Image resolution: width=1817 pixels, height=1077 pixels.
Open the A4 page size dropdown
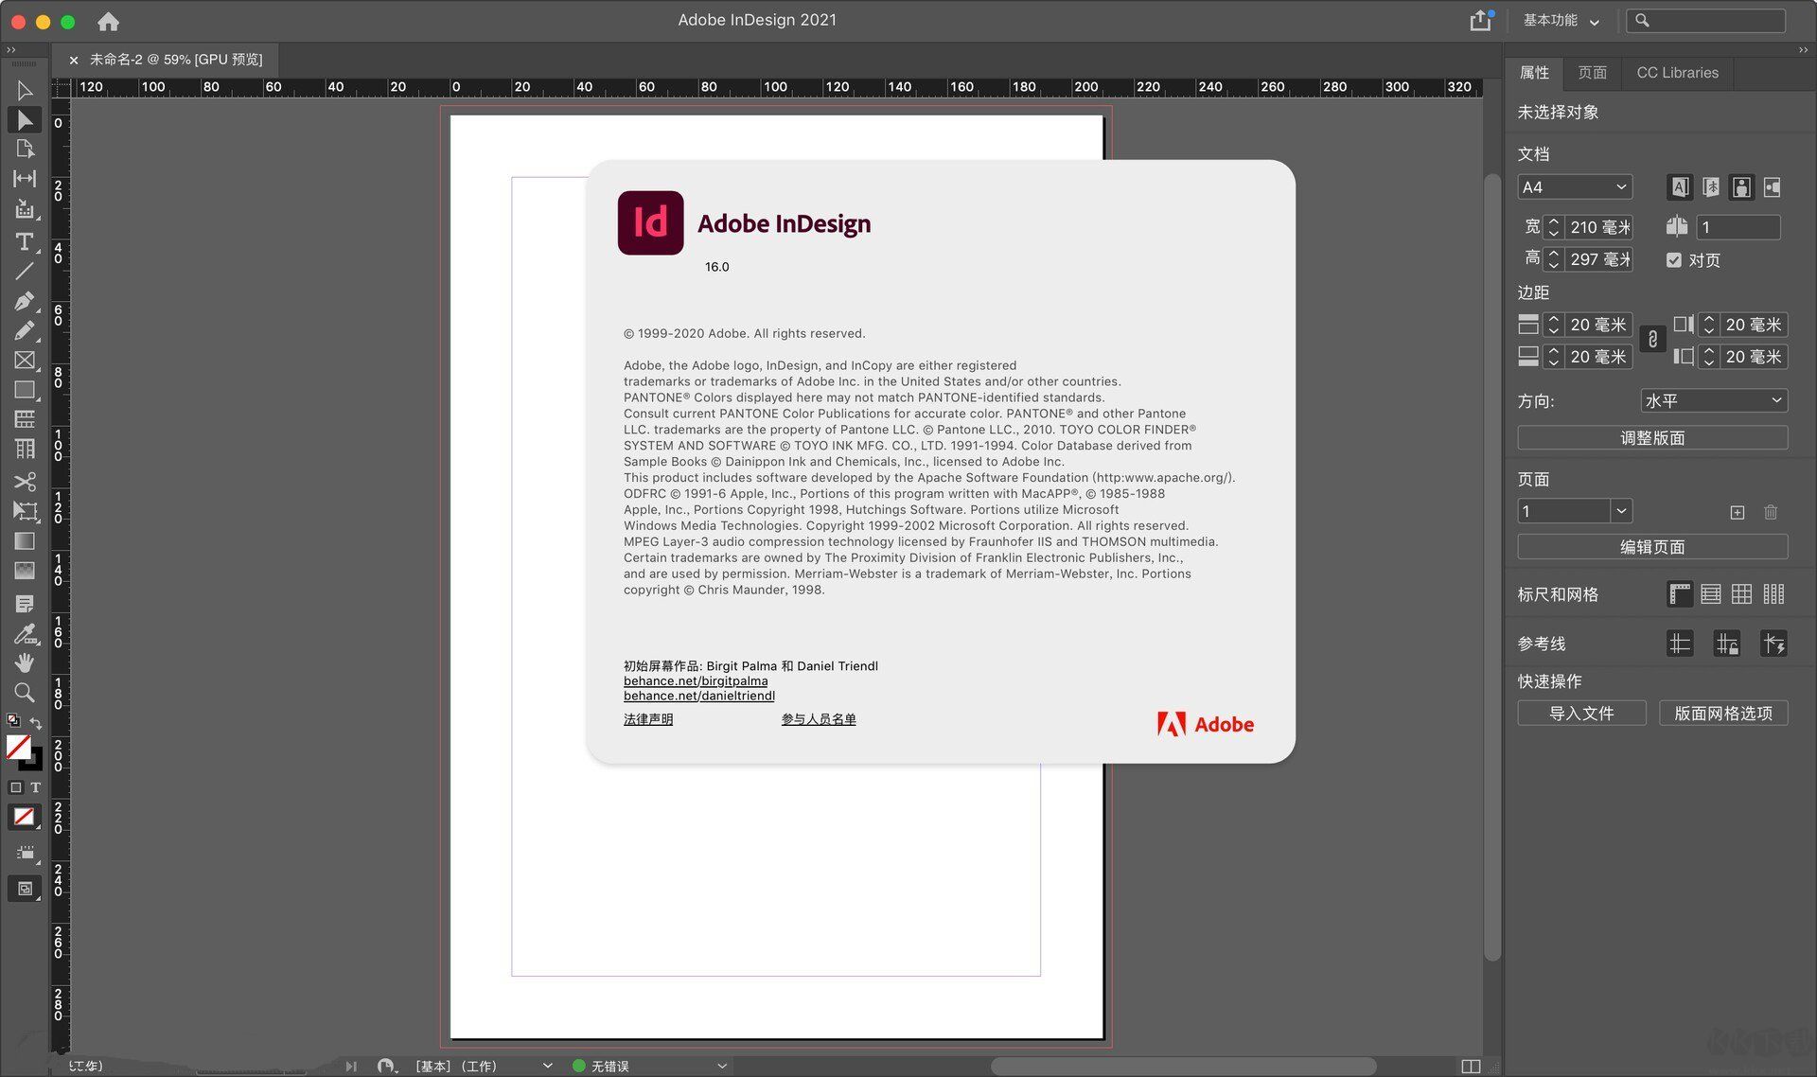pos(1574,187)
